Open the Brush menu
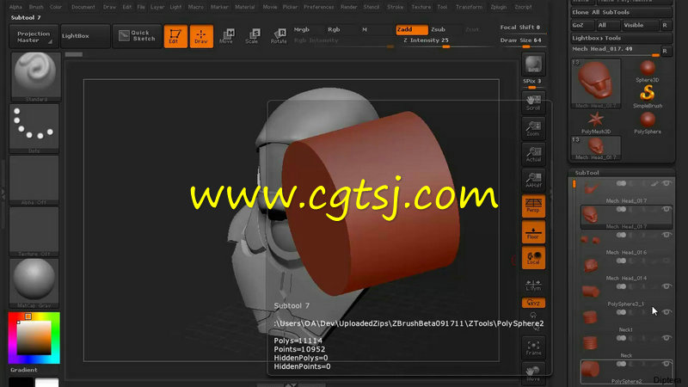The width and height of the screenshot is (688, 387). click(36, 7)
